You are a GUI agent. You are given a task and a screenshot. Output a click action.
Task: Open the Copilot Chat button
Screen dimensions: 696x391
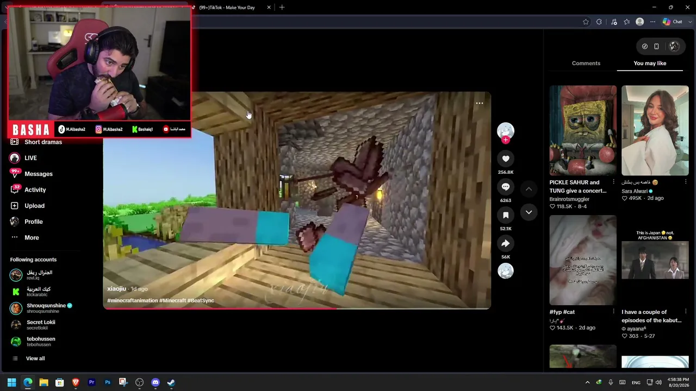[x=672, y=22]
